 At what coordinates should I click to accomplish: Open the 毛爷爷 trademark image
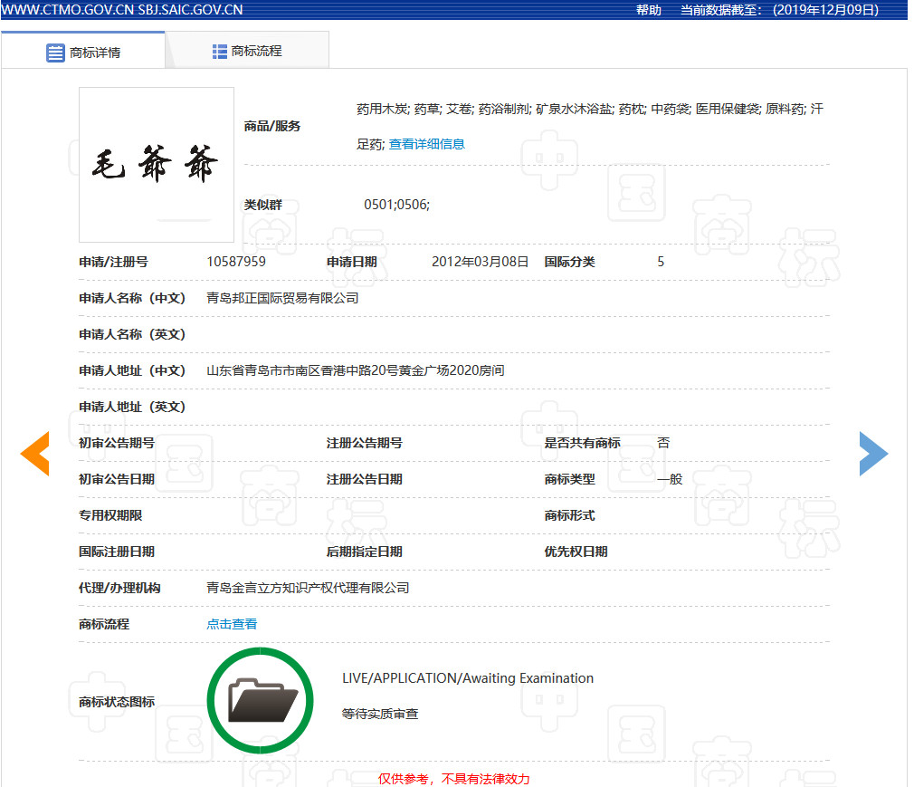coord(157,165)
